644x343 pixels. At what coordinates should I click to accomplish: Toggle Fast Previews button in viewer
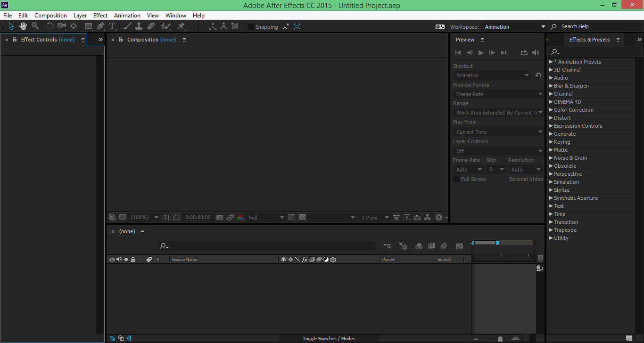click(x=406, y=217)
